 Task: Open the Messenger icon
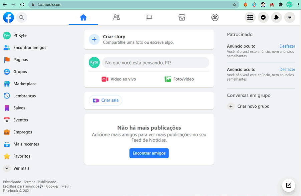pyautogui.click(x=263, y=17)
